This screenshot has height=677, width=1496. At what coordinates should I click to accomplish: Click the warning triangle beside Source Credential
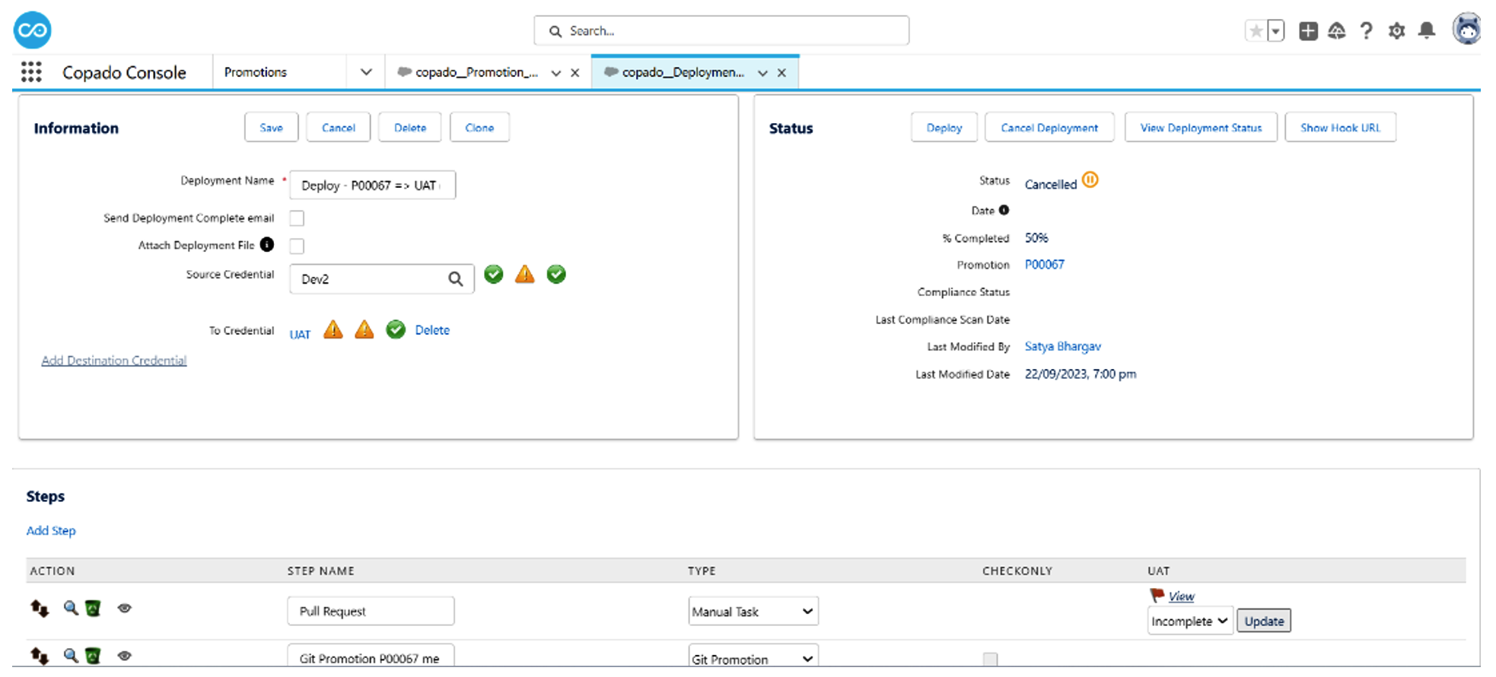pyautogui.click(x=525, y=274)
